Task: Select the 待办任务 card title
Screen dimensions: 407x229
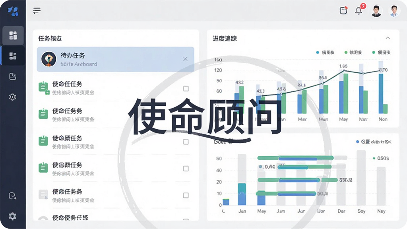Action: [73, 55]
